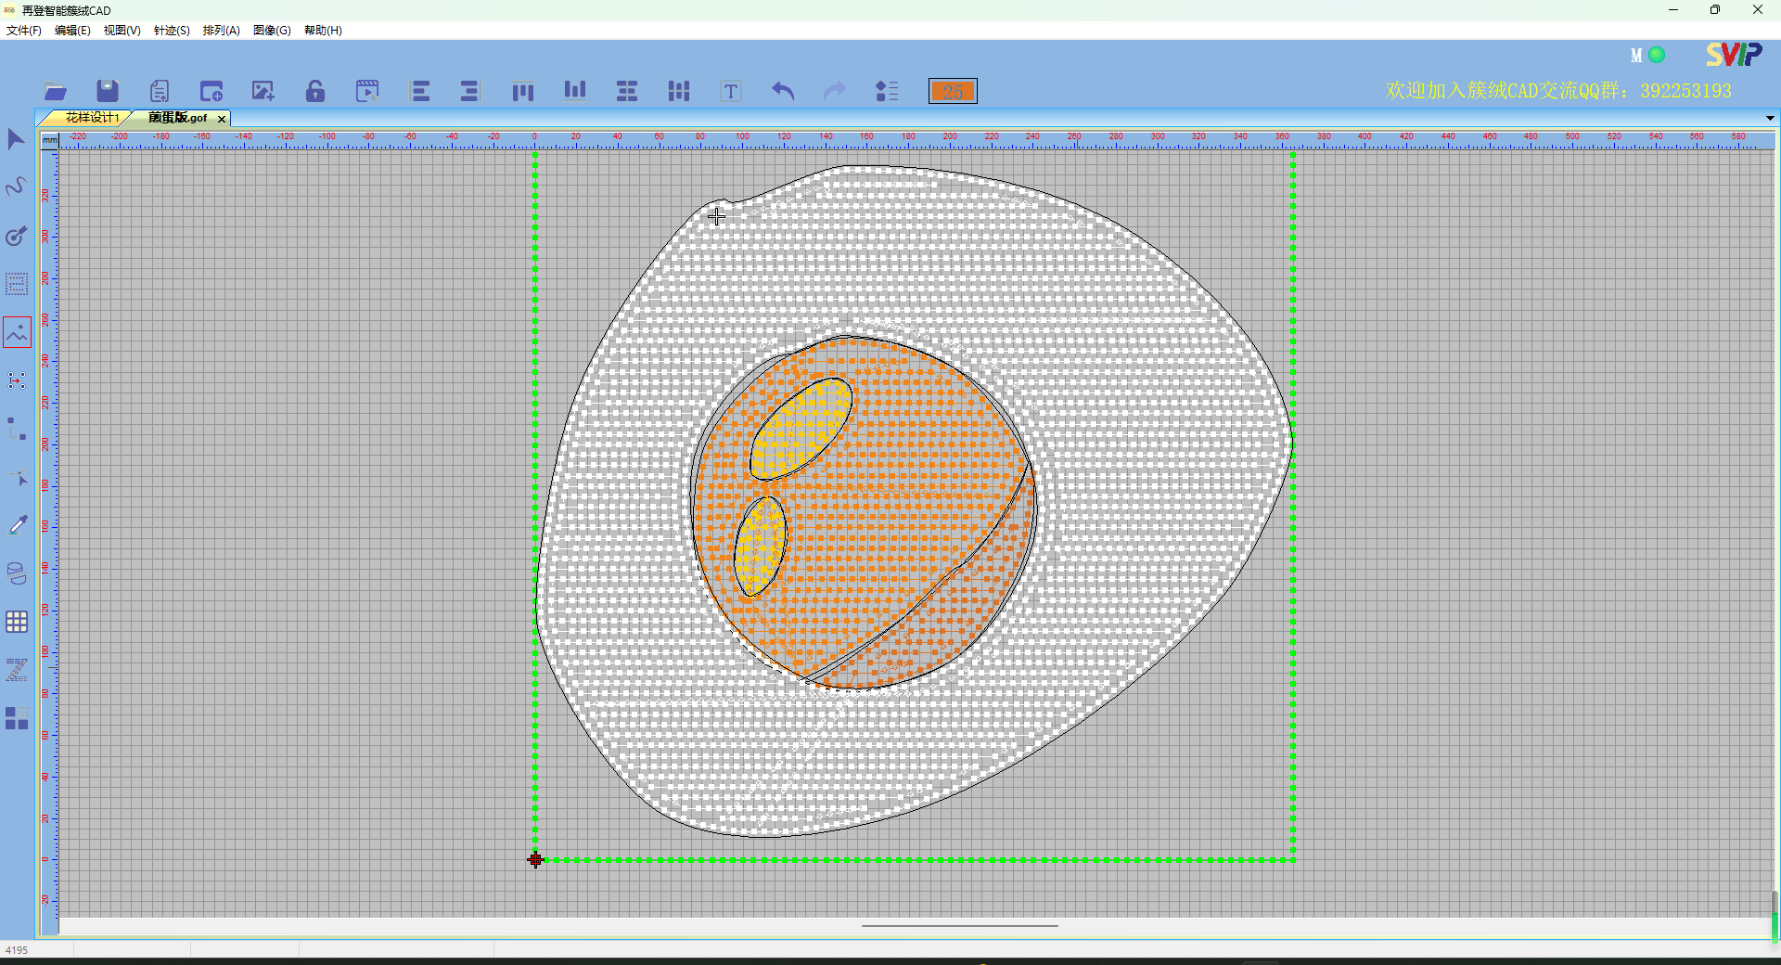The width and height of the screenshot is (1781, 965).
Task: Click the align left toolbar button
Action: tap(420, 91)
